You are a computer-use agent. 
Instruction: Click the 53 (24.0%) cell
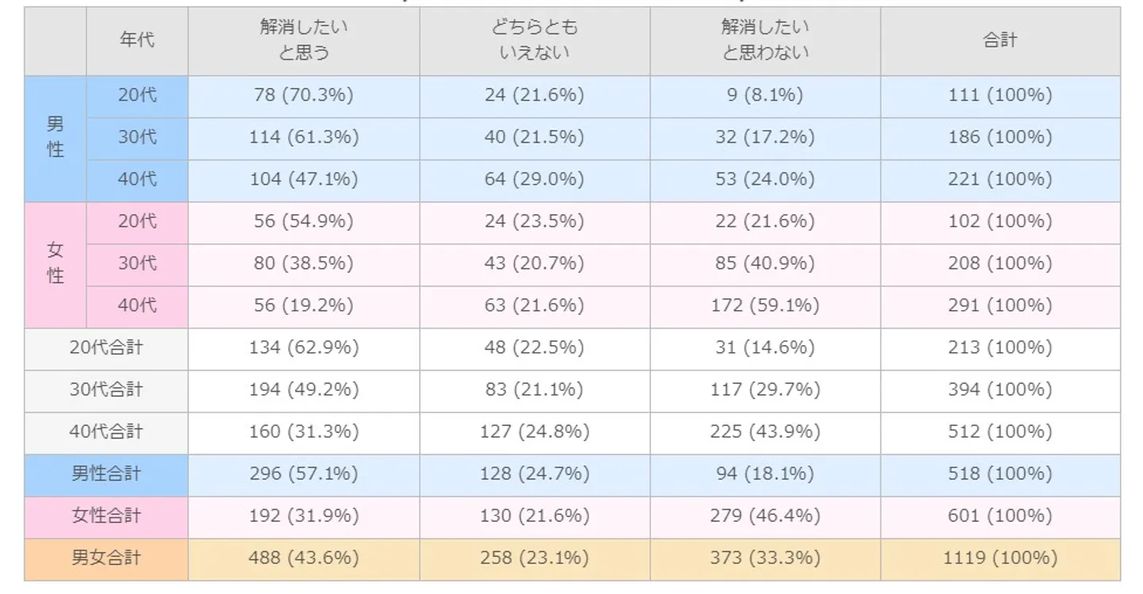click(765, 179)
